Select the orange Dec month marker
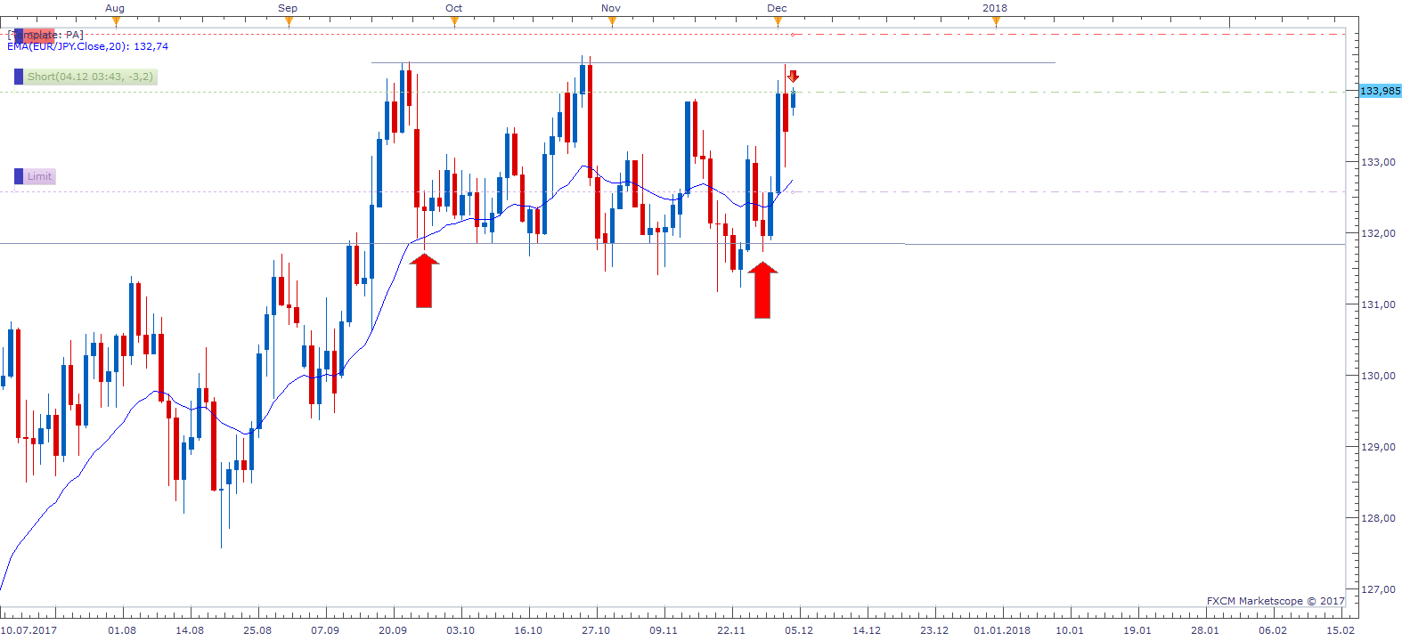1410x641 pixels. tap(778, 22)
